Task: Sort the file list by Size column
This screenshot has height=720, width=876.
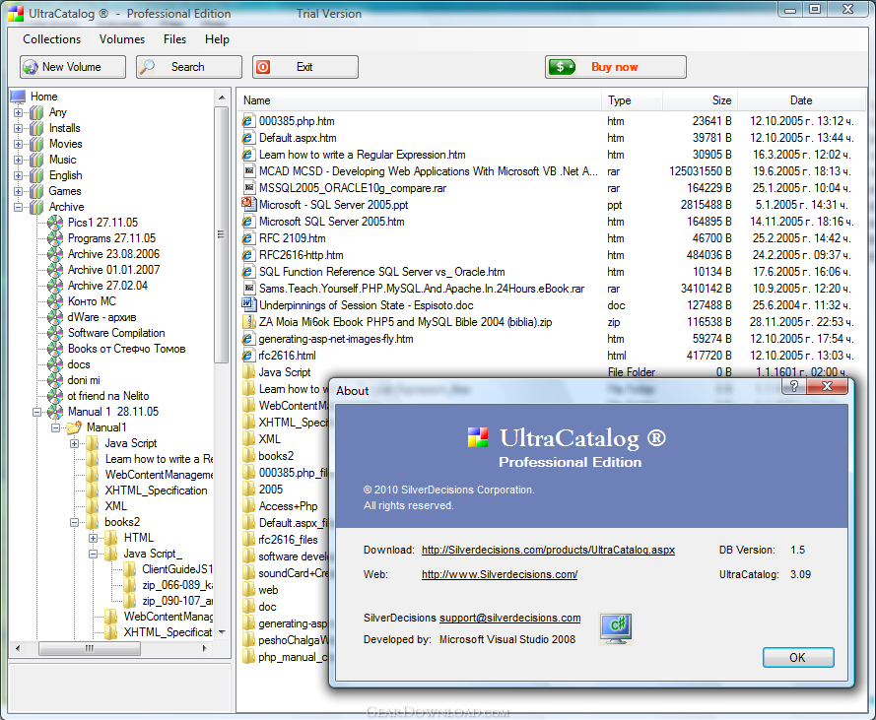Action: click(701, 100)
